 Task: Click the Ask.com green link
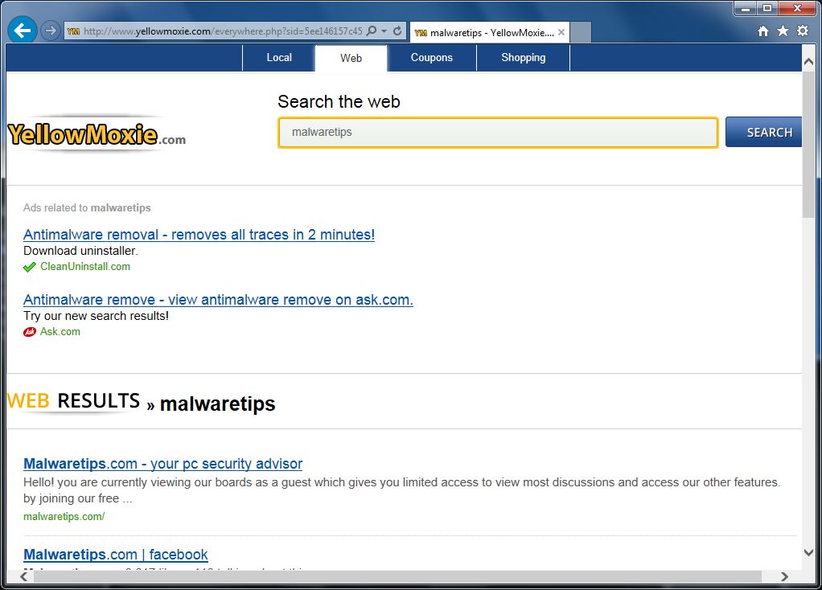60,331
